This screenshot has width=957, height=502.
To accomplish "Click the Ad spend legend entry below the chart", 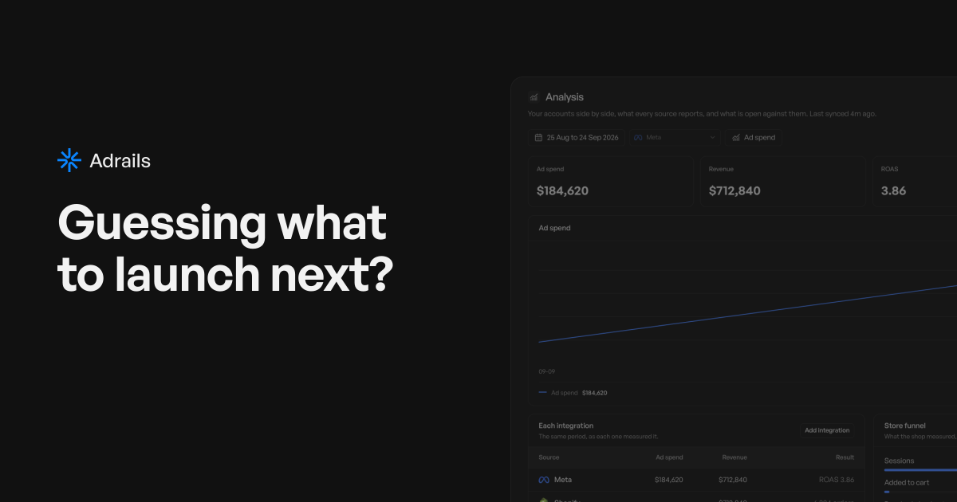I will 573,393.
